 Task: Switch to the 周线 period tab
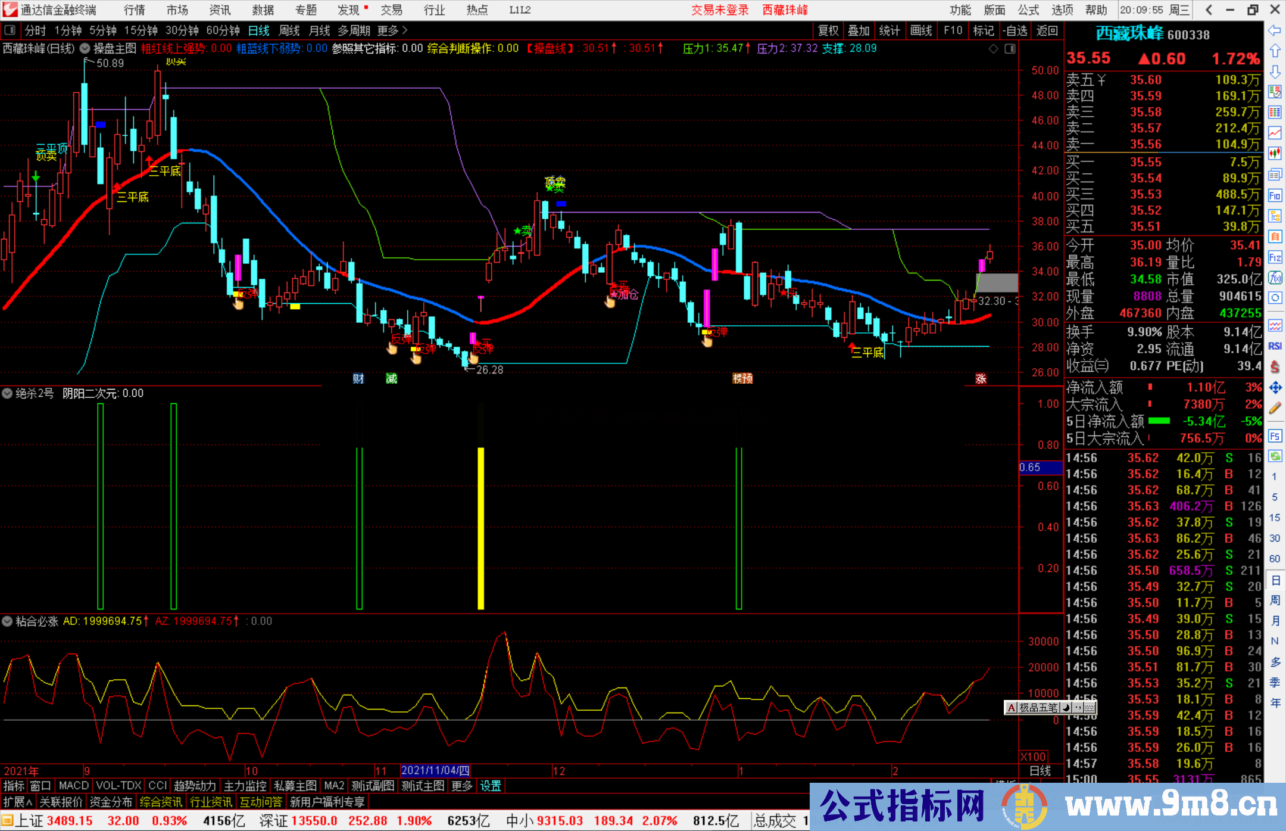click(289, 30)
